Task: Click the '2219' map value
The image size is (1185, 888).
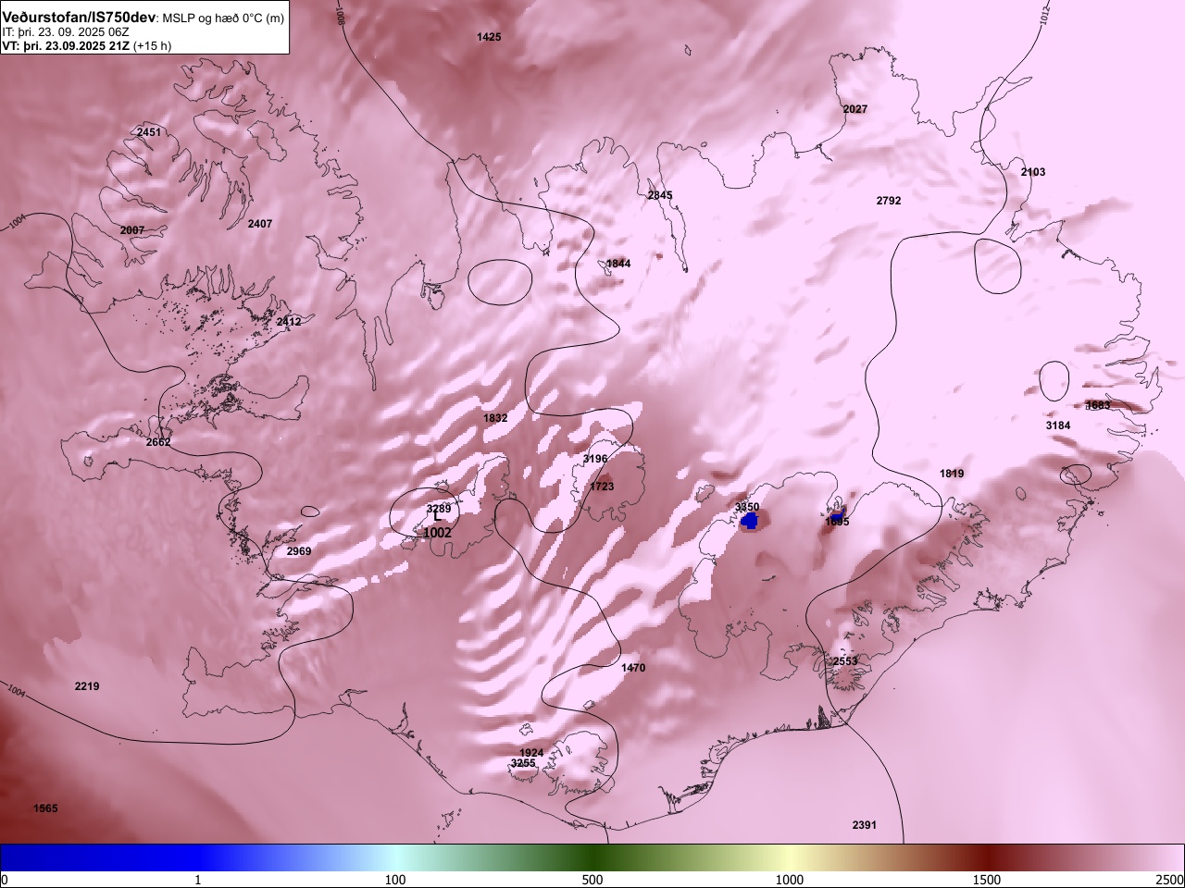Action: pyautogui.click(x=87, y=686)
